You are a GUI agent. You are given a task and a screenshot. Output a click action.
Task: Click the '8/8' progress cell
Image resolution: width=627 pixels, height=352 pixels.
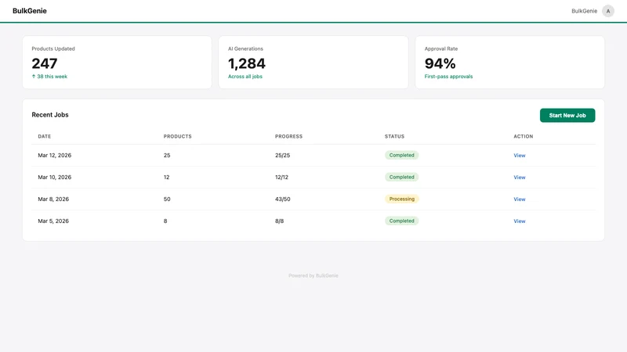point(279,221)
